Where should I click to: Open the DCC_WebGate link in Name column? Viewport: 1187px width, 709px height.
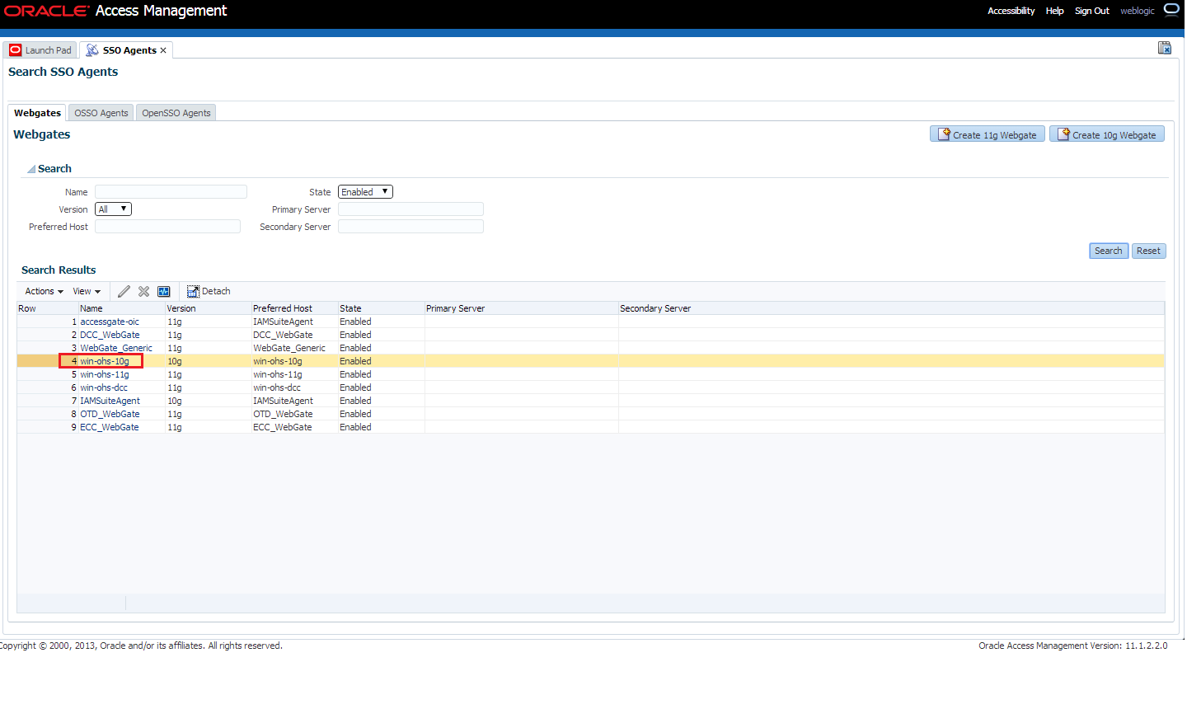(x=110, y=335)
